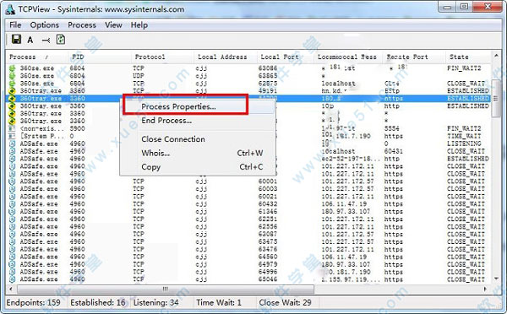The image size is (507, 314).
Task: Select 360tray.exe row with port 49191
Action: click(248, 91)
